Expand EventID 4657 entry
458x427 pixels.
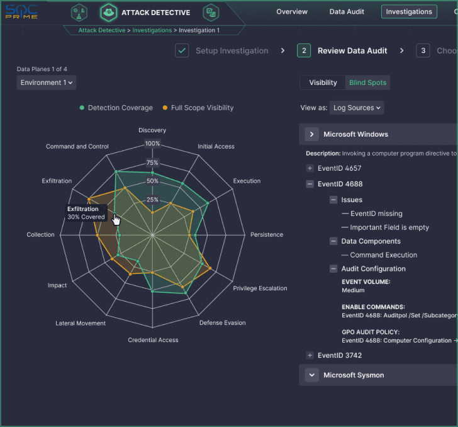click(310, 168)
